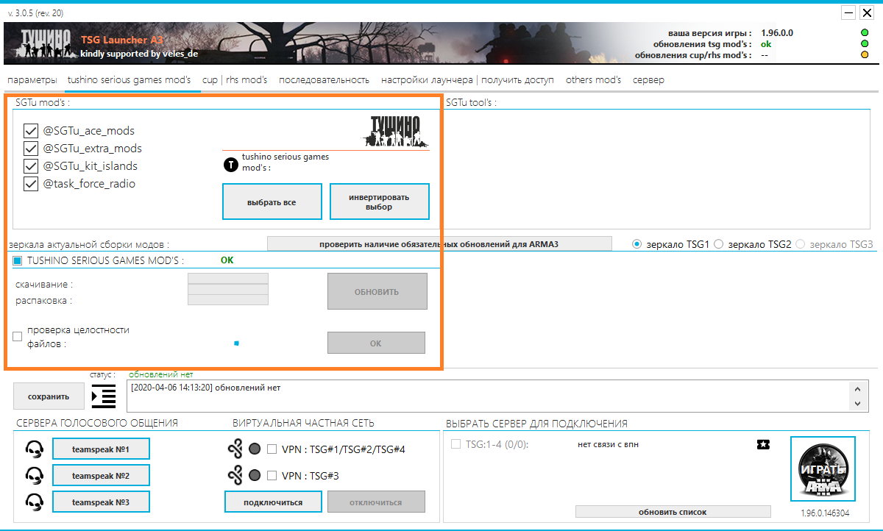The image size is (883, 531).
Task: Click the VPN network icon for TSG#1/TSG#2/TSG#4
Action: tap(235, 449)
